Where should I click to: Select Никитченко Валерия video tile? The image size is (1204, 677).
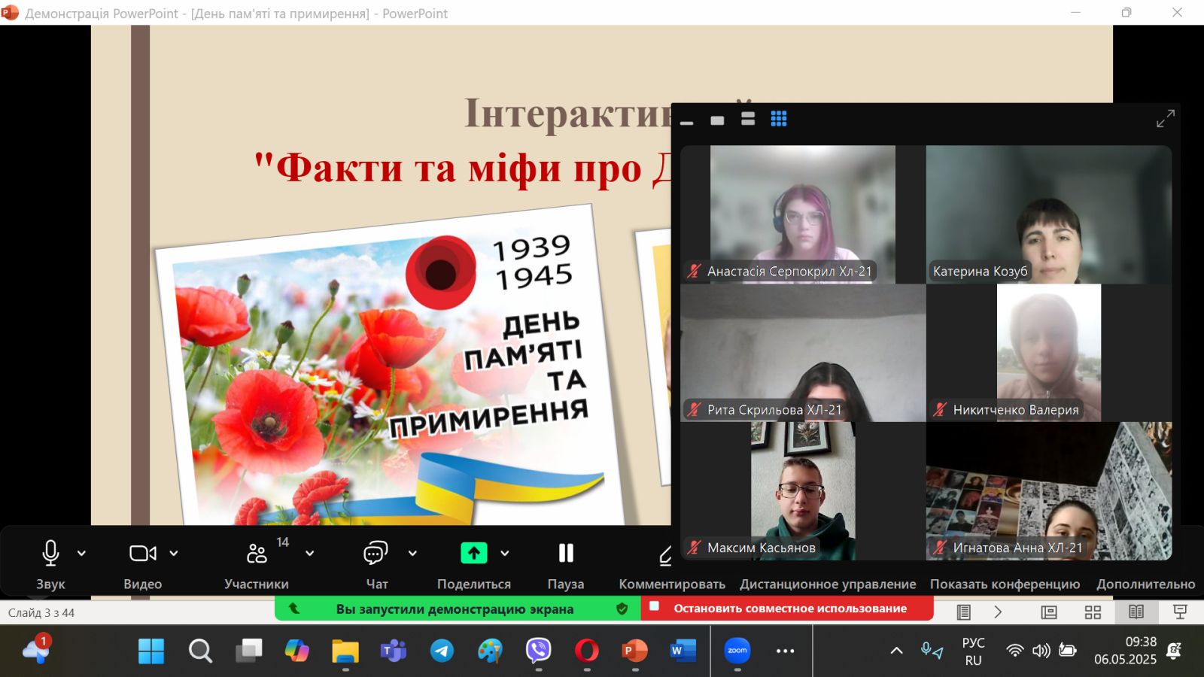1049,353
